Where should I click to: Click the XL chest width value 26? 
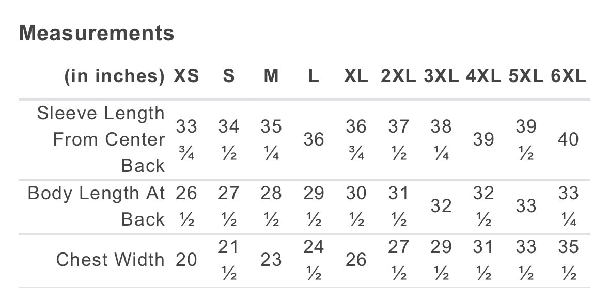[356, 260]
